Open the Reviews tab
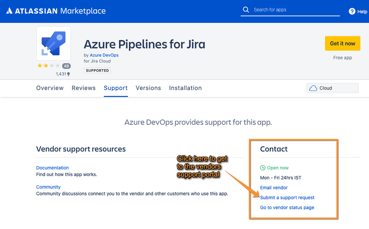This screenshot has height=229, width=369. click(84, 88)
